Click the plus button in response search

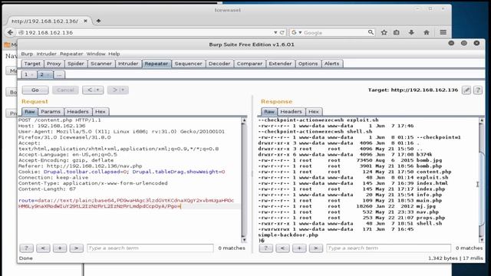click(x=299, y=248)
